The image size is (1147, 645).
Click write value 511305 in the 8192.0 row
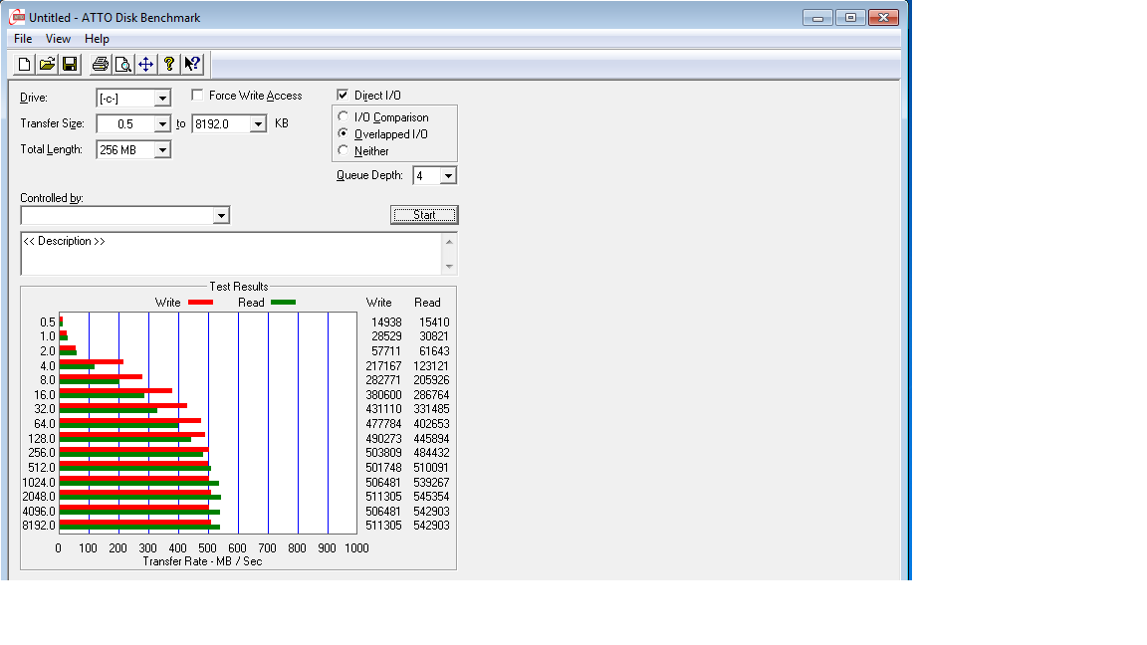tap(383, 526)
